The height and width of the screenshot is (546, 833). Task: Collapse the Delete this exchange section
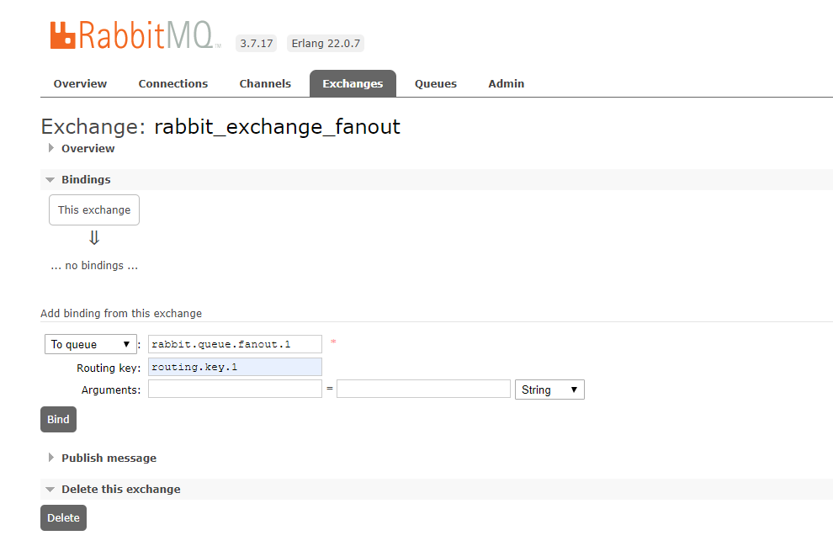[51, 489]
